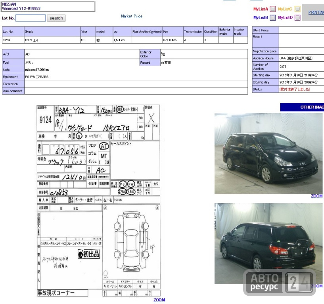This screenshot has height=304, width=324.
Task: Click ZOOM link under rear car photo
Action: pyautogui.click(x=316, y=286)
